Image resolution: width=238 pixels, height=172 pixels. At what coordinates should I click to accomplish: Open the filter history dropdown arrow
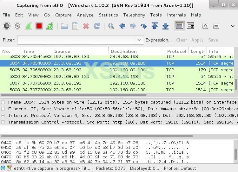139,40
